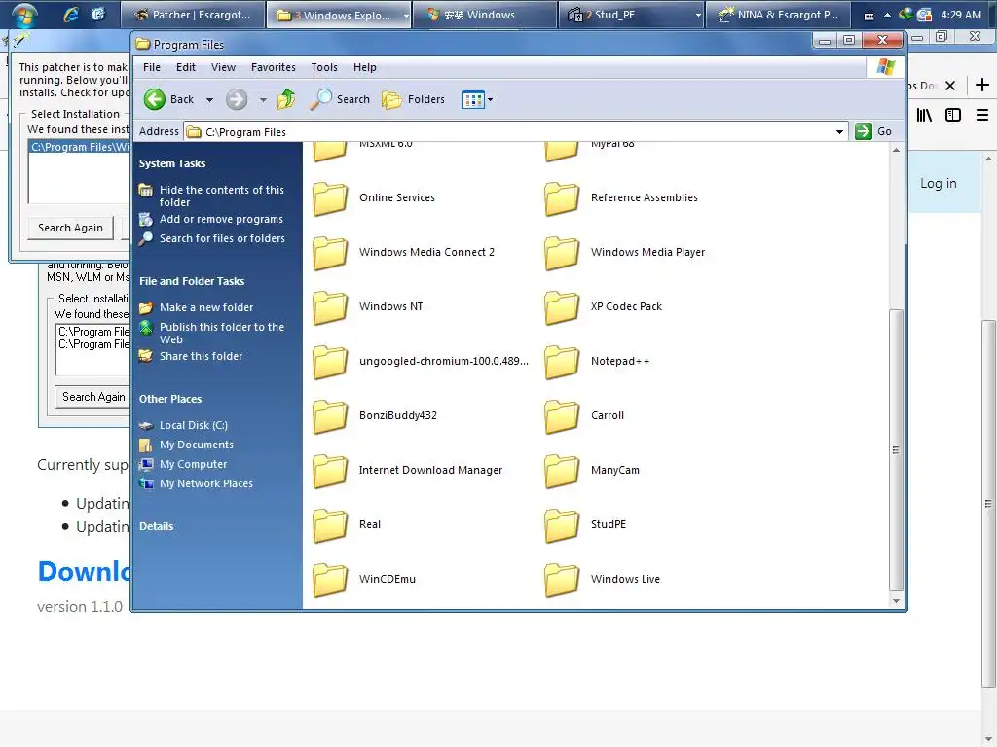
Task: Select the Real folder icon
Action: click(x=330, y=525)
